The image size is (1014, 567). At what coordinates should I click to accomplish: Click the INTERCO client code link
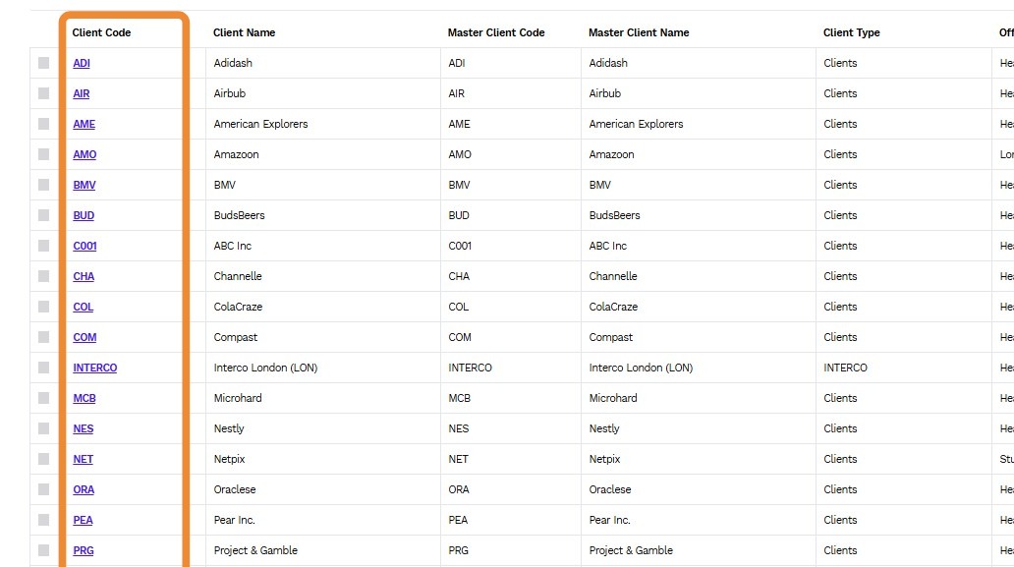click(x=95, y=368)
